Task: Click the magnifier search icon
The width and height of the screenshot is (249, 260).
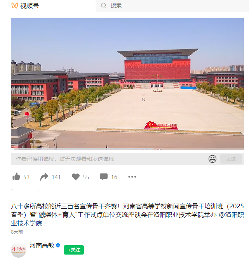Action: pos(104,5)
